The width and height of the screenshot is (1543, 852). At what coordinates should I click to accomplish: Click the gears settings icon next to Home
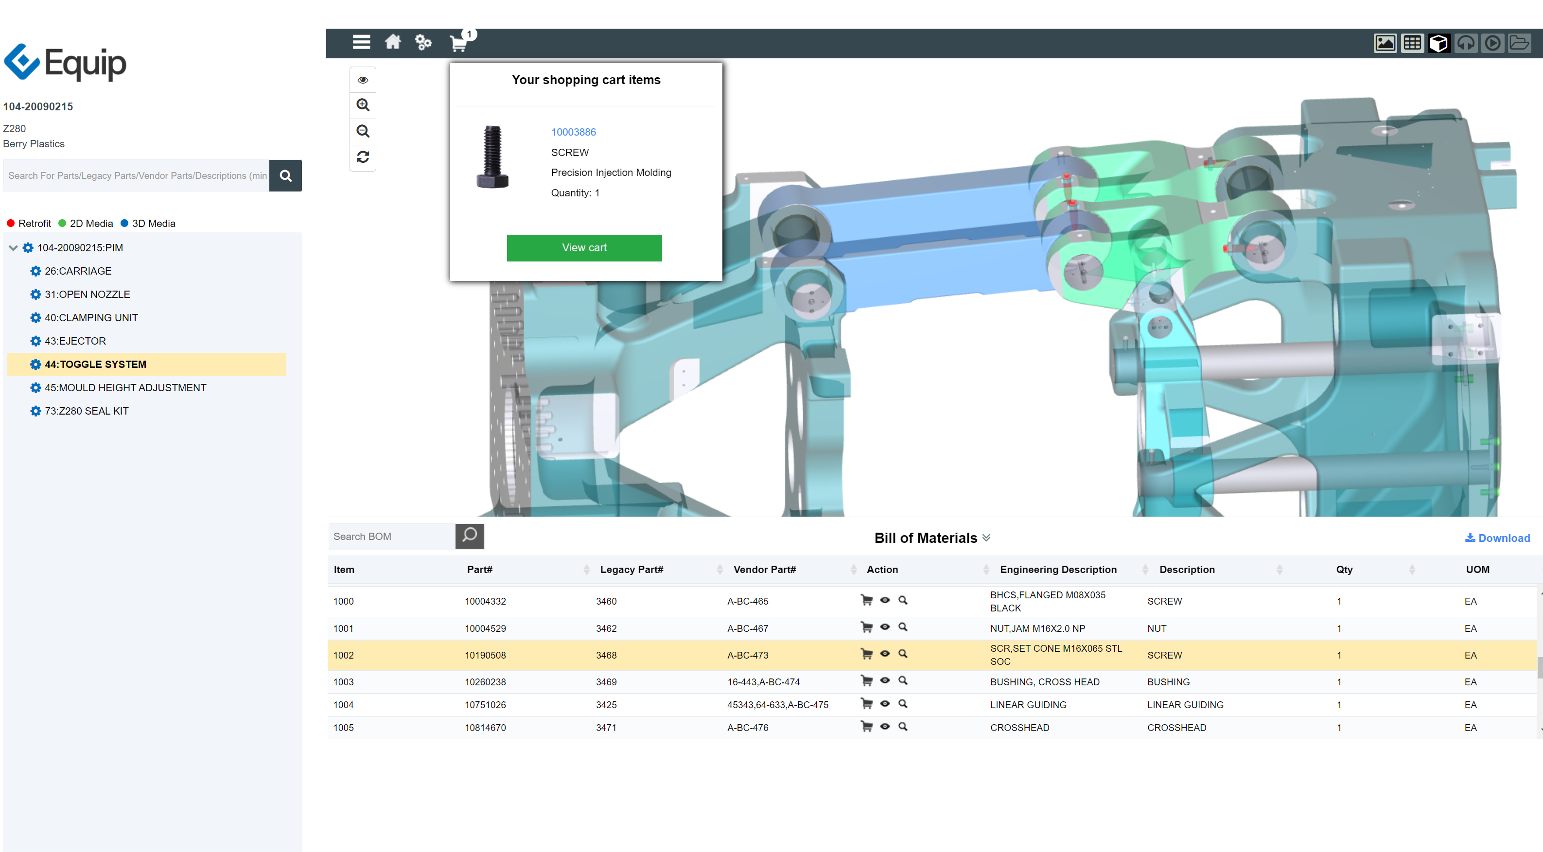(x=423, y=42)
